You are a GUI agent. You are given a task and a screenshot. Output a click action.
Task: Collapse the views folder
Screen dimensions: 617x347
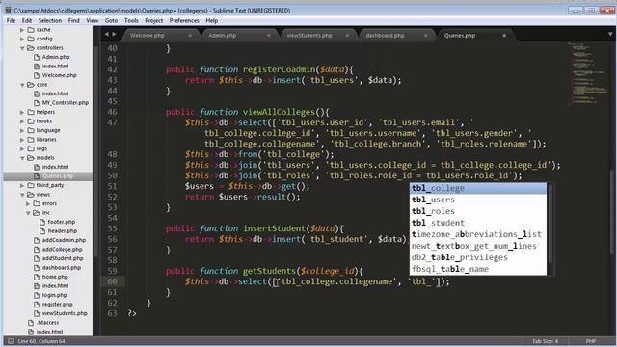22,195
